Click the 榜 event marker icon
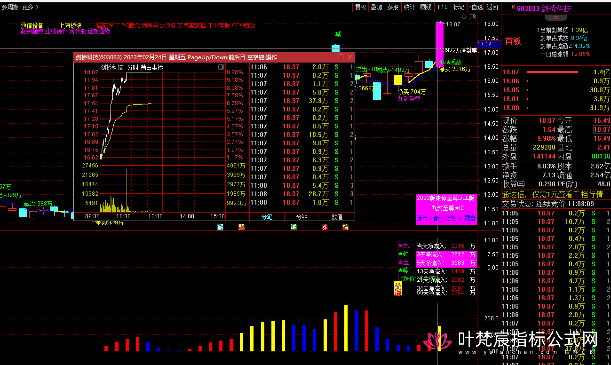The height and width of the screenshot is (365, 611). click(346, 227)
